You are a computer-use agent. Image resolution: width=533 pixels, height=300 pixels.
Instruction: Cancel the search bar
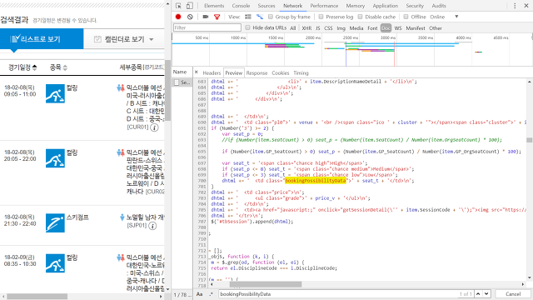point(513,294)
